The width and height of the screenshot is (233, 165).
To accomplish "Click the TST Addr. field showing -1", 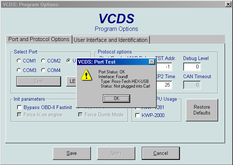I will coord(164,67).
